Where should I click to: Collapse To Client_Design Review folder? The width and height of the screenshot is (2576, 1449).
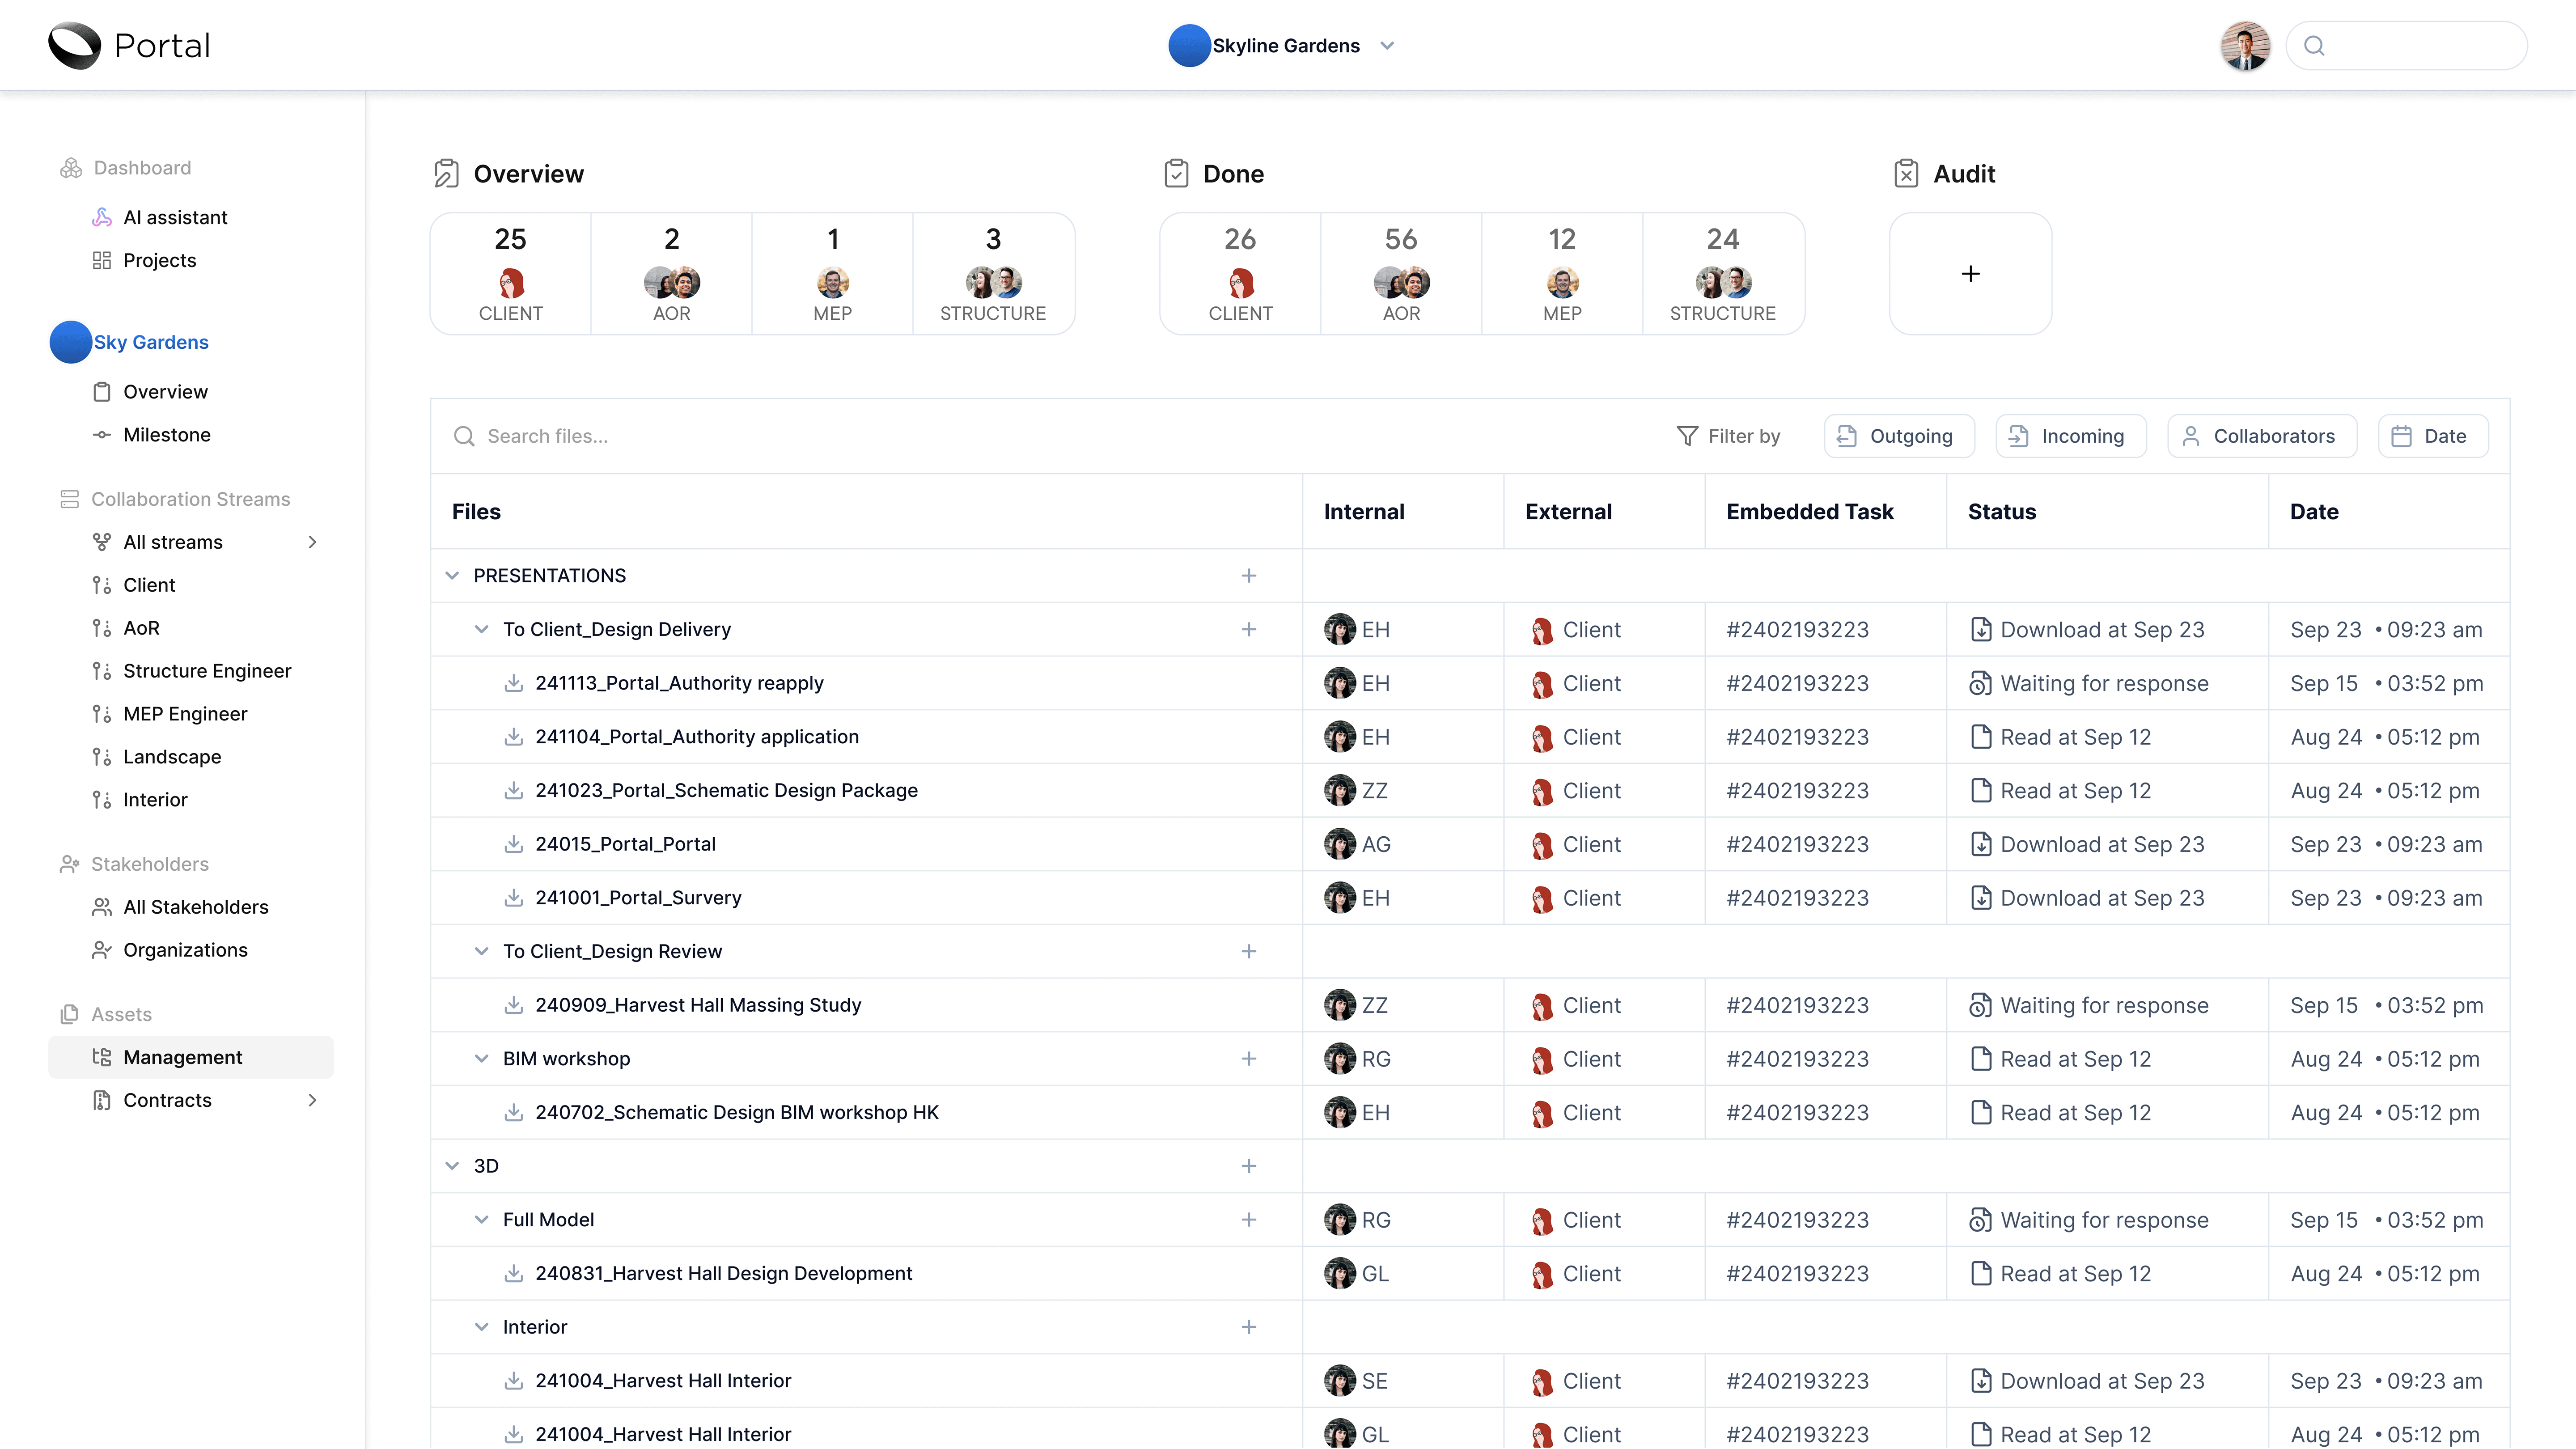pyautogui.click(x=481, y=951)
